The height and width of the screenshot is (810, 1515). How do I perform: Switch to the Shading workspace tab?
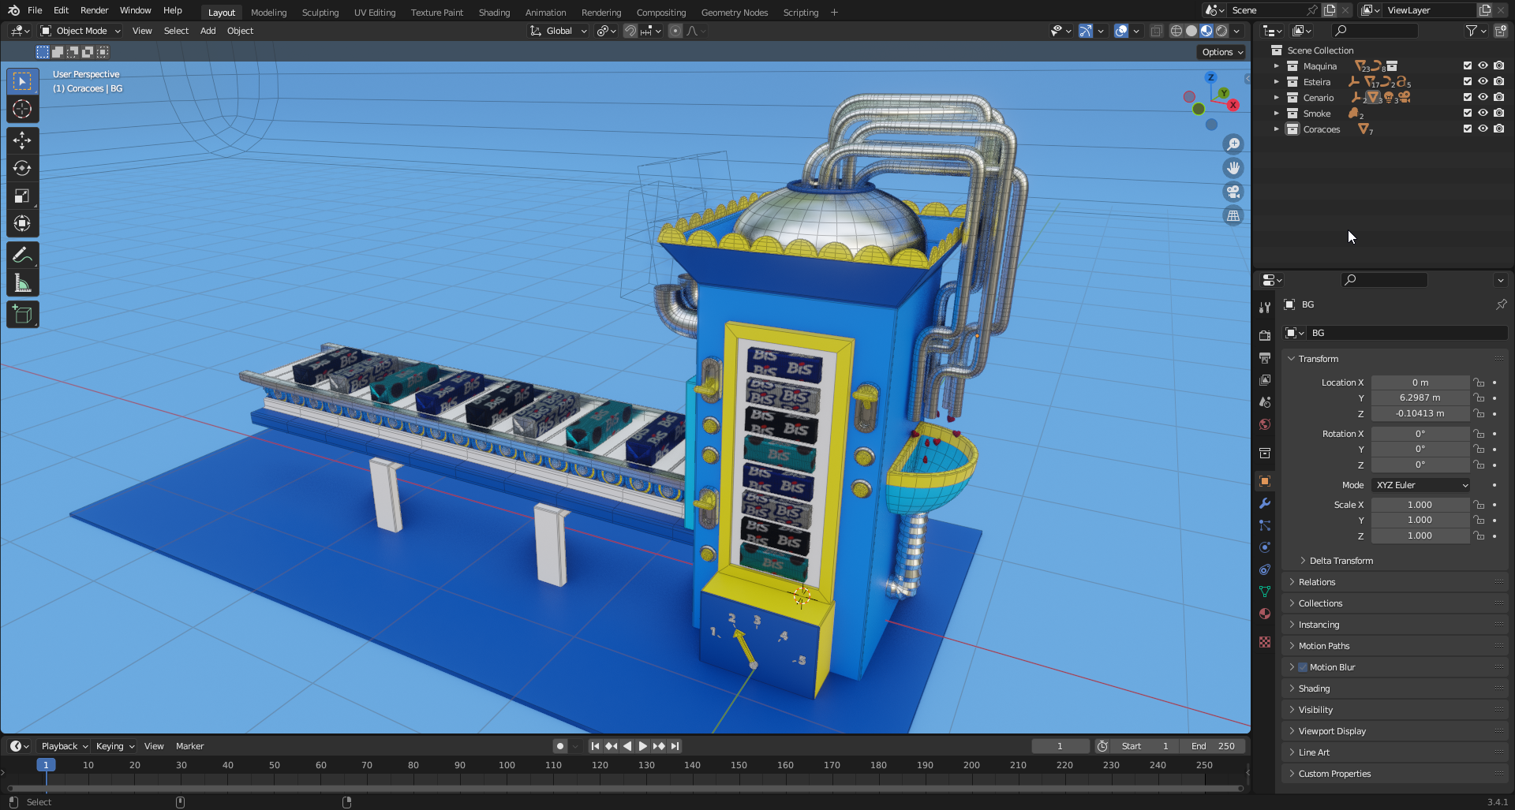494,13
